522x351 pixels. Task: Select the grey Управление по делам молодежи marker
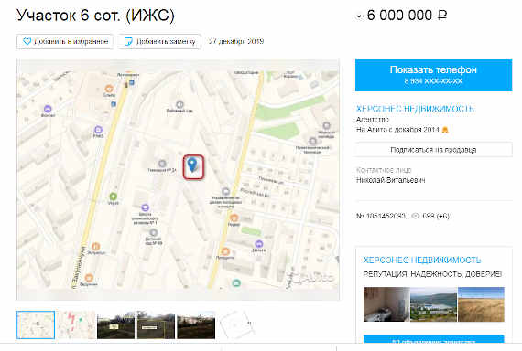click(x=225, y=191)
